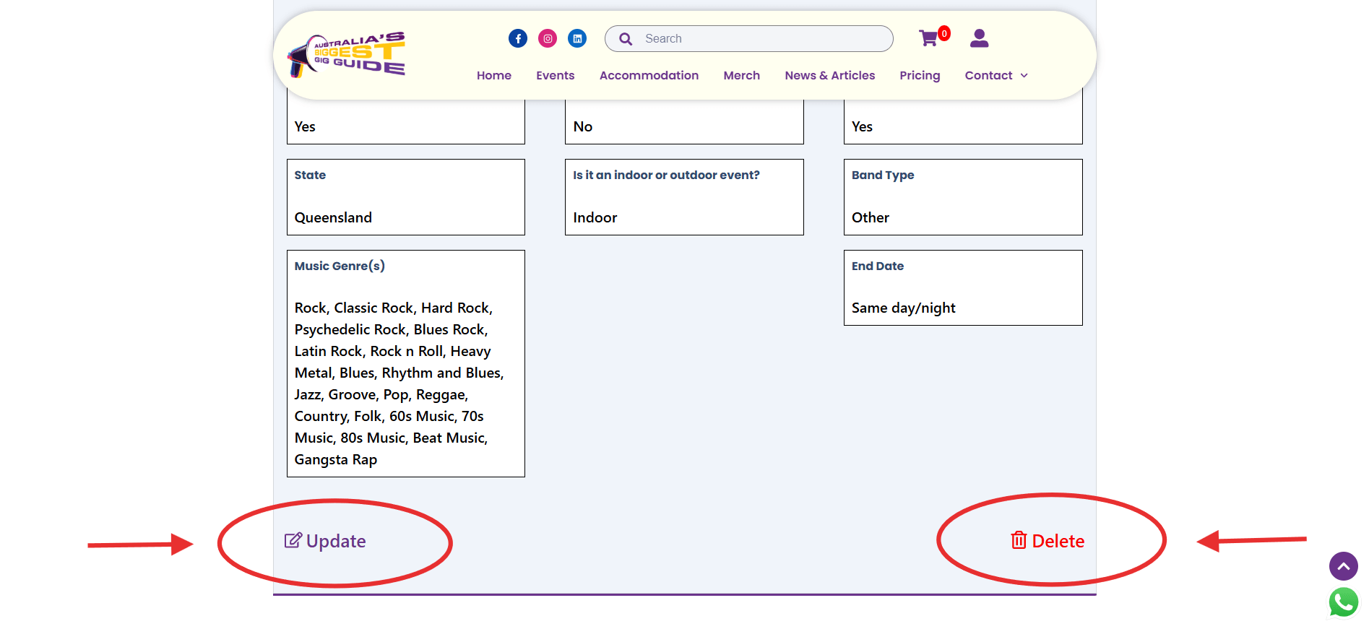Click the pencil icon beside Update
Screen dimensions: 1369x629
click(293, 540)
